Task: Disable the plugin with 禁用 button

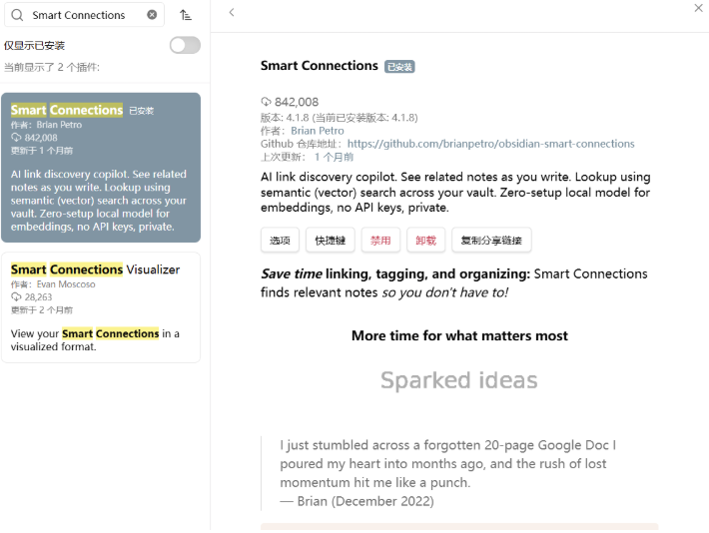Action: point(380,241)
